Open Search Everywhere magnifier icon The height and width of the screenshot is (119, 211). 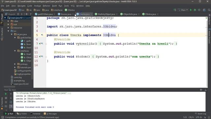(209, 10)
